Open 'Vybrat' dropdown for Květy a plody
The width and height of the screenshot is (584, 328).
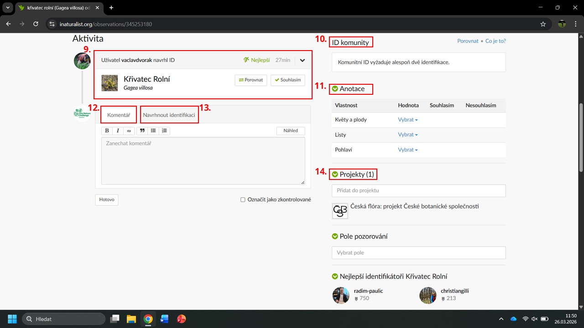407,120
